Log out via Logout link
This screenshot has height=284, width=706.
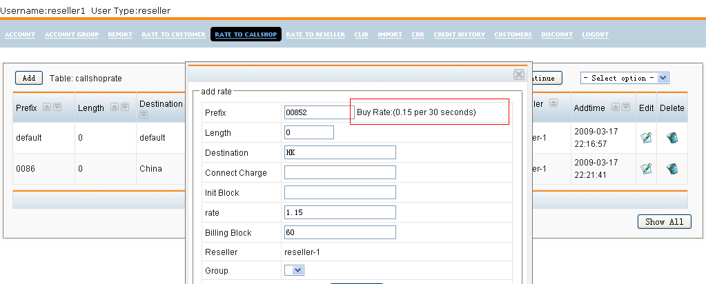point(596,34)
